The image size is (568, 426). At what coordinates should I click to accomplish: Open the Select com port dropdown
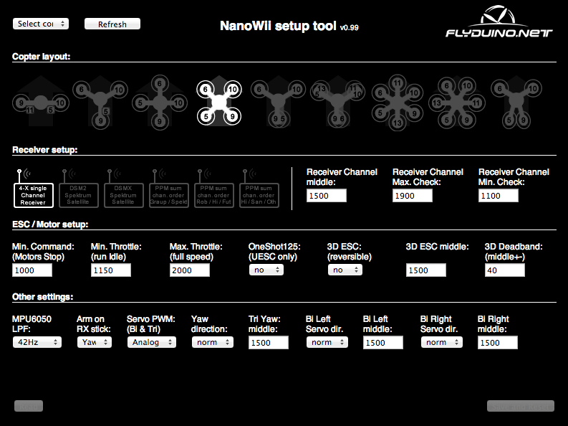tap(41, 24)
